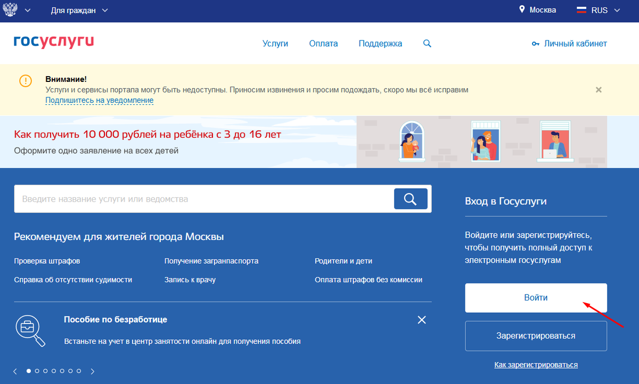Click the Войти button

pos(536,298)
